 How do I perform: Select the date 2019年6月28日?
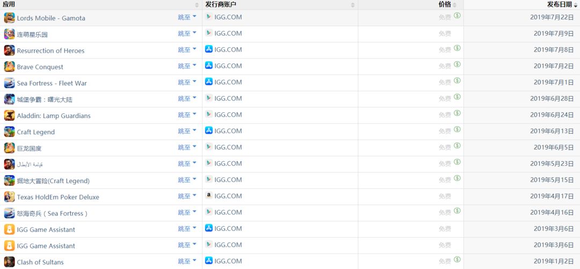pyautogui.click(x=552, y=98)
